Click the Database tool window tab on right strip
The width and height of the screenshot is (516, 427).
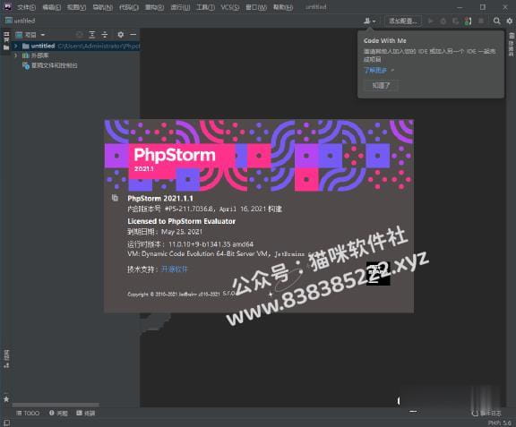511,45
